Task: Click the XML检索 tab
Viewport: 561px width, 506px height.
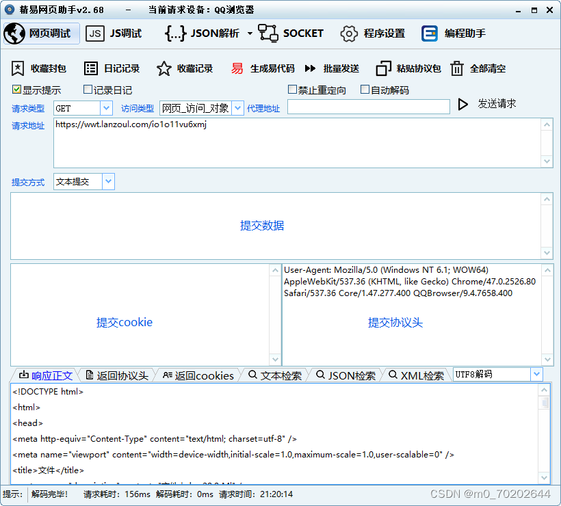Action: [x=416, y=375]
